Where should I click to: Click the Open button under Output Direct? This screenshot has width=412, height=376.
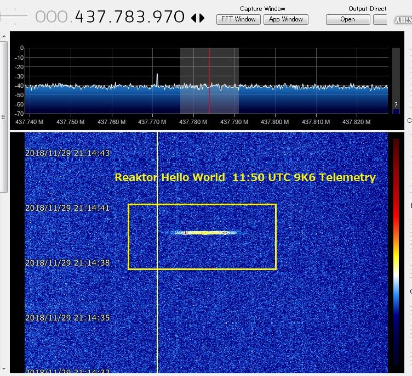coord(348,19)
